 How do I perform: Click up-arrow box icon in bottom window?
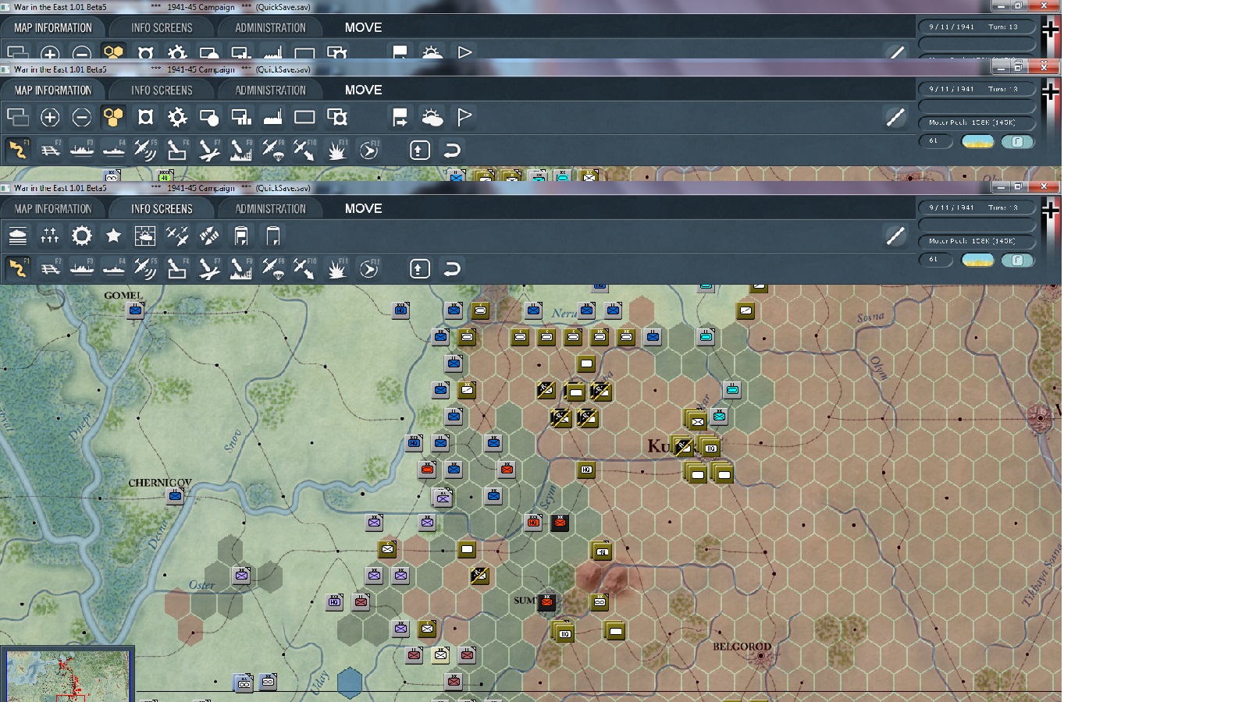[420, 268]
